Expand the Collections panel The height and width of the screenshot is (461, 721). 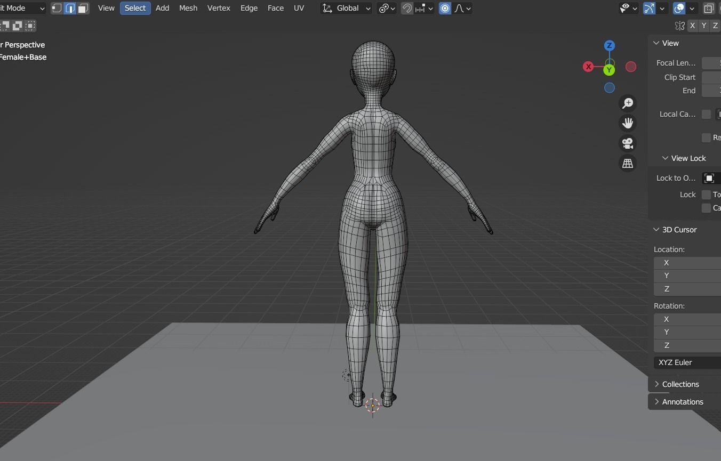pos(656,384)
